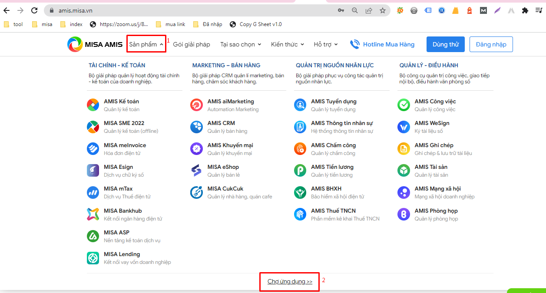
Task: Click the AMIS WeSign icon
Action: 404,127
